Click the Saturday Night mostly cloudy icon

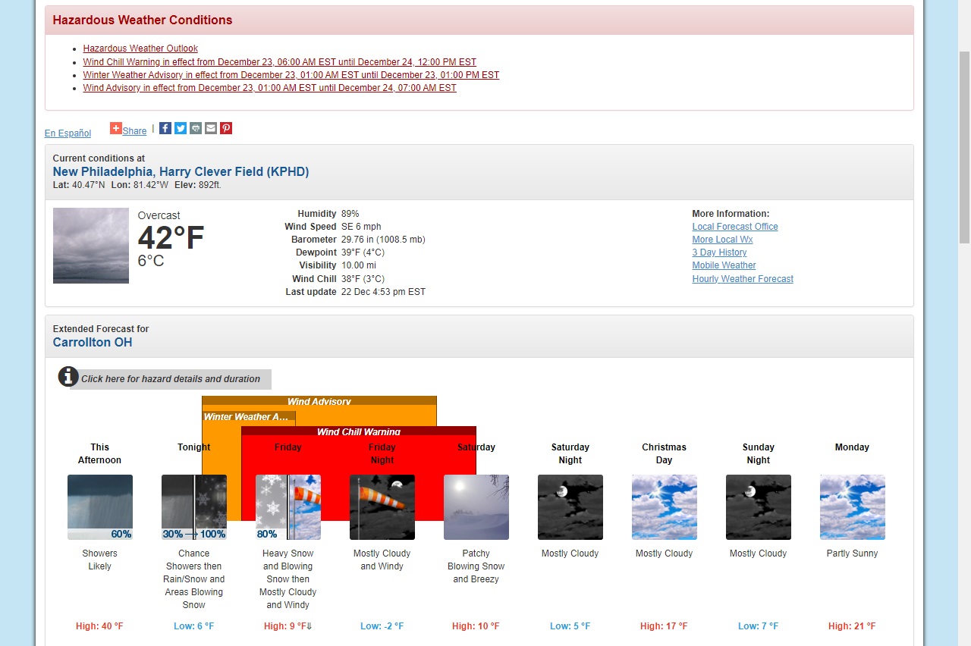(x=570, y=507)
